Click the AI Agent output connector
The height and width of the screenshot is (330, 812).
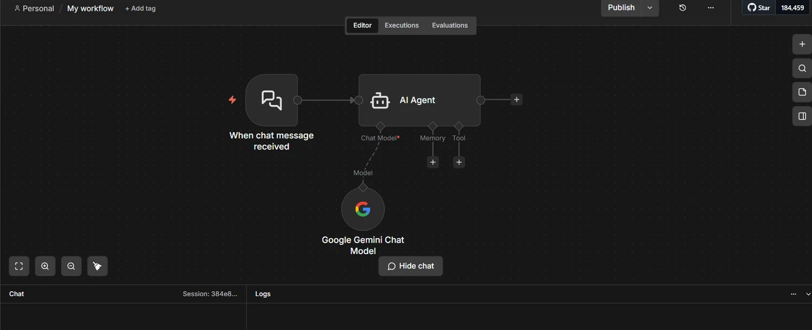coord(480,100)
